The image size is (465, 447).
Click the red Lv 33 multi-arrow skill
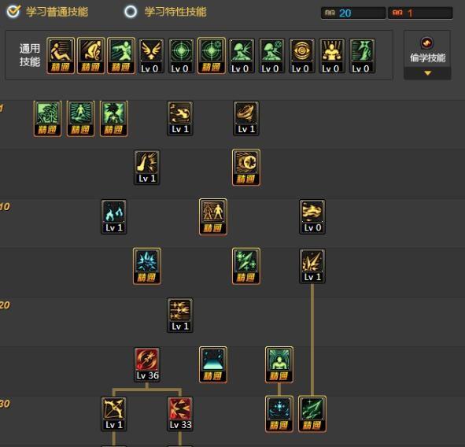tap(180, 414)
